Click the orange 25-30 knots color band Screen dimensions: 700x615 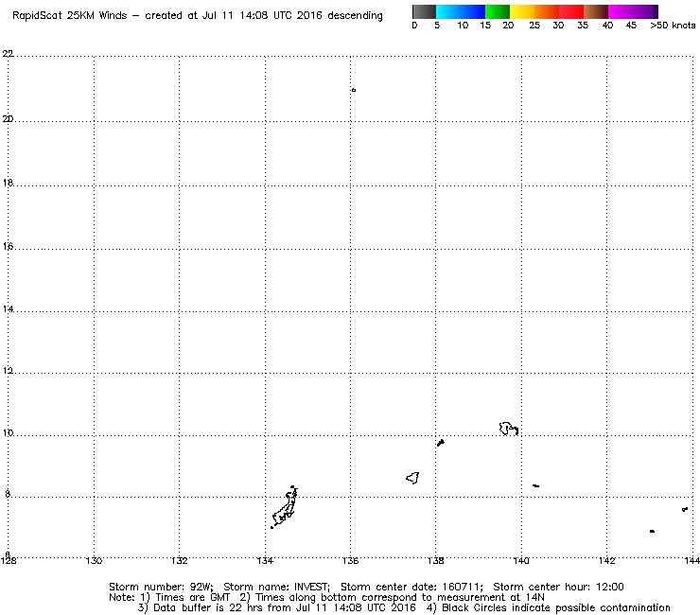547,11
